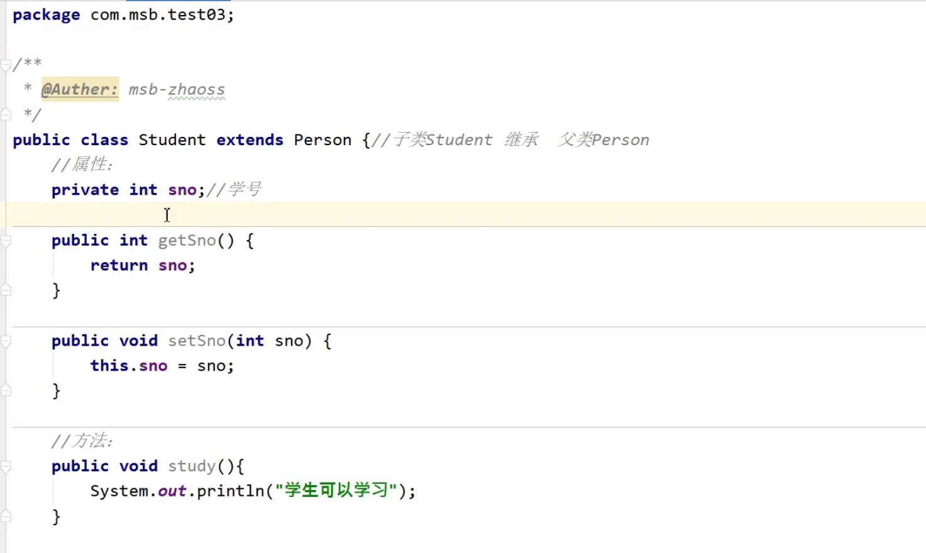Click the study method name
Image resolution: width=926 pixels, height=553 pixels.
(x=192, y=466)
